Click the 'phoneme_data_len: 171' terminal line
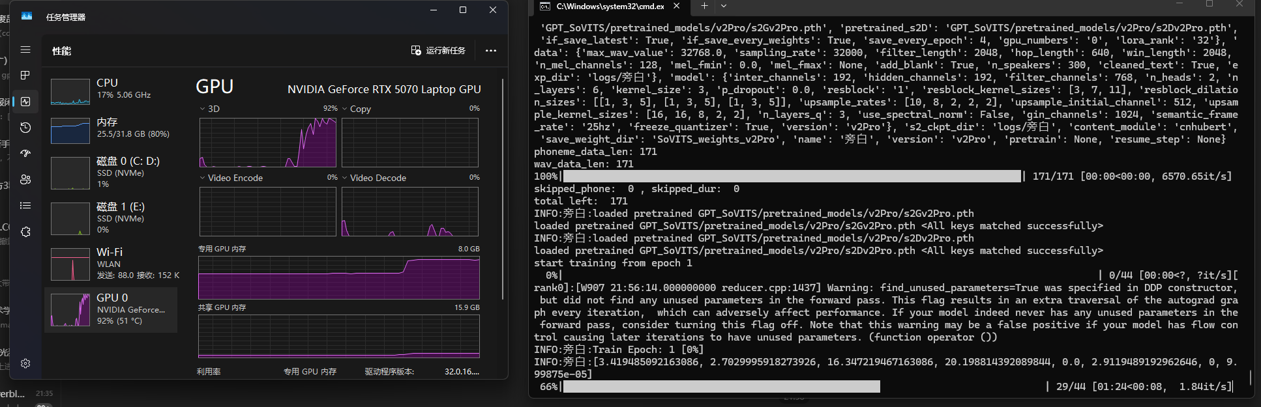The image size is (1261, 407). click(x=595, y=152)
